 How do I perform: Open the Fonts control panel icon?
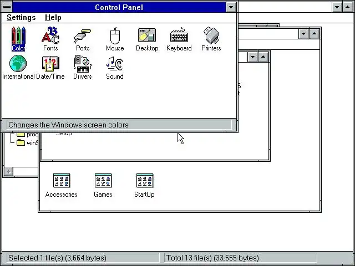click(x=50, y=39)
